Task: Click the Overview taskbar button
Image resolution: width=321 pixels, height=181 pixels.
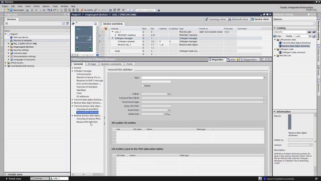Action: tap(40, 178)
